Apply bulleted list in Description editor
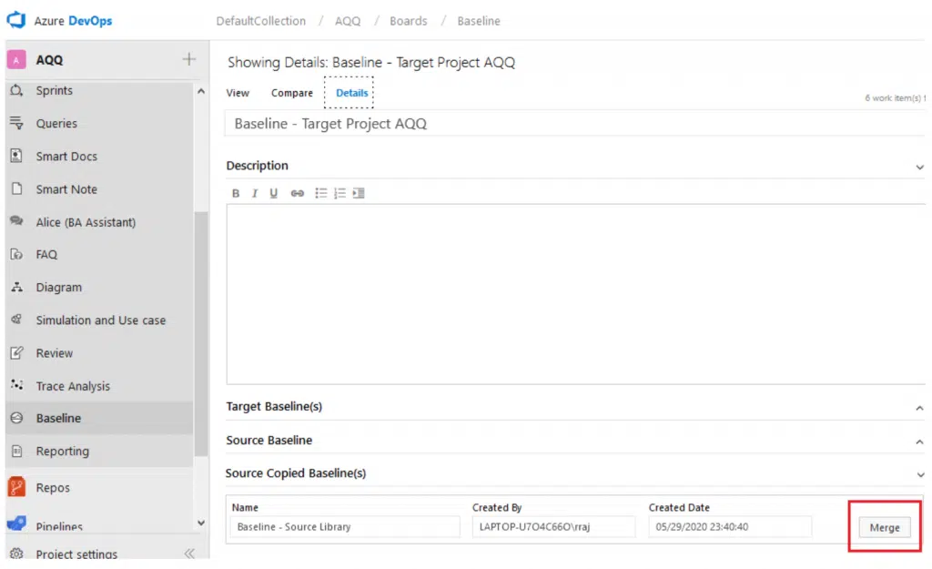 click(x=321, y=193)
